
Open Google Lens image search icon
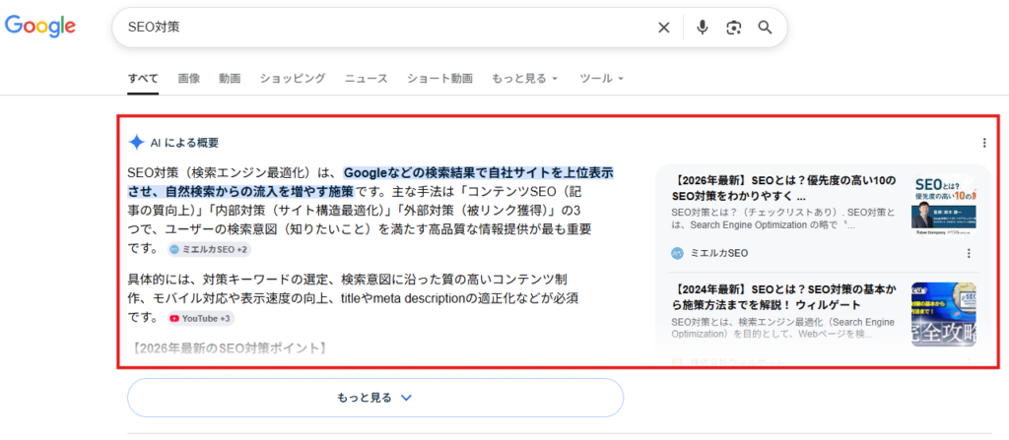pos(733,28)
